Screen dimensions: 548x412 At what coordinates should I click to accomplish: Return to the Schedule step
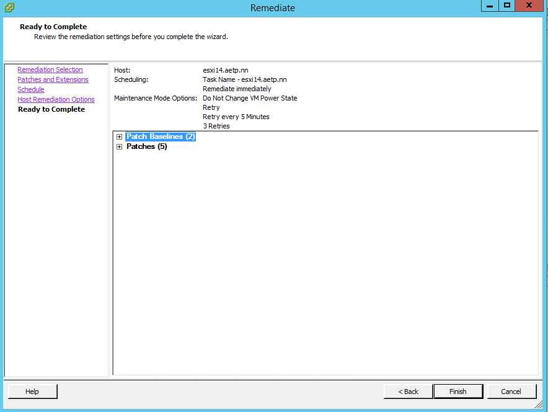[31, 89]
